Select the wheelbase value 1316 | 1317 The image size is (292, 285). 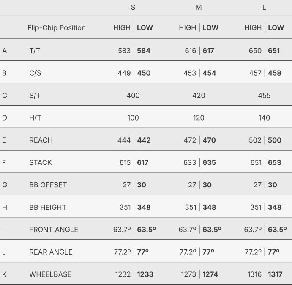(x=264, y=275)
